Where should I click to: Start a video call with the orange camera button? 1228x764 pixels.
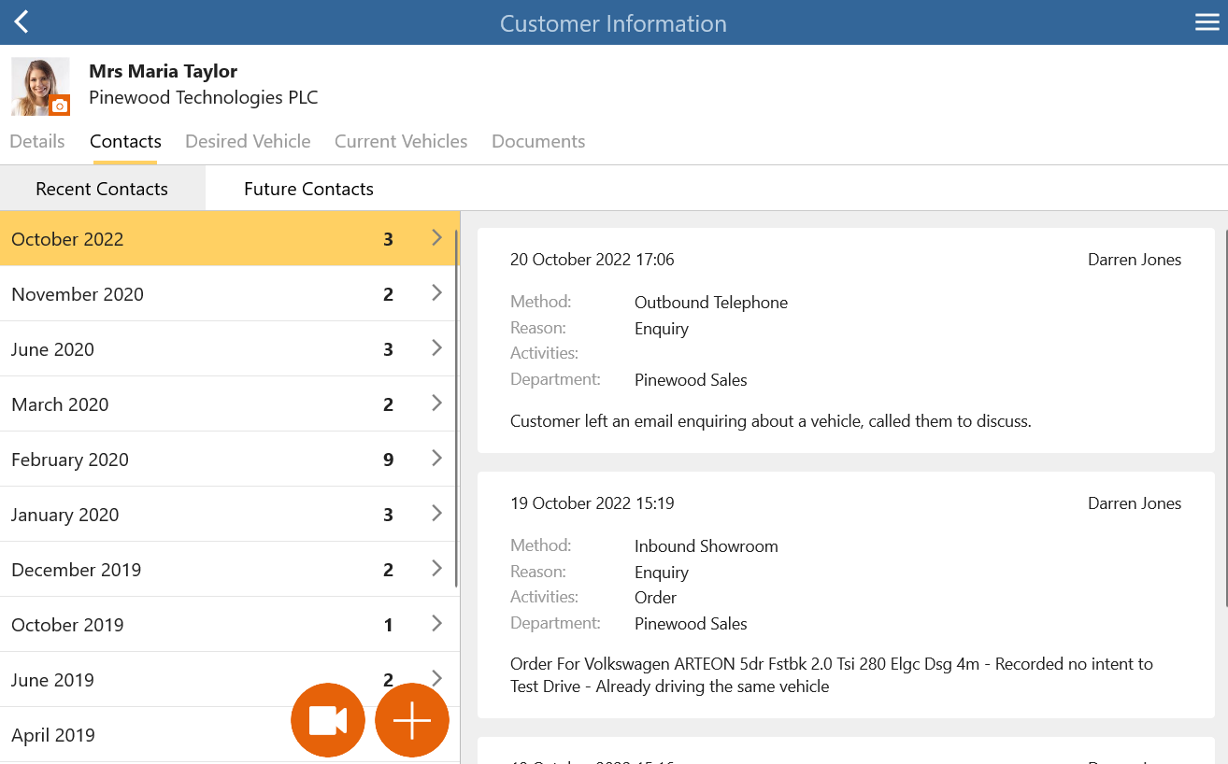pyautogui.click(x=328, y=720)
